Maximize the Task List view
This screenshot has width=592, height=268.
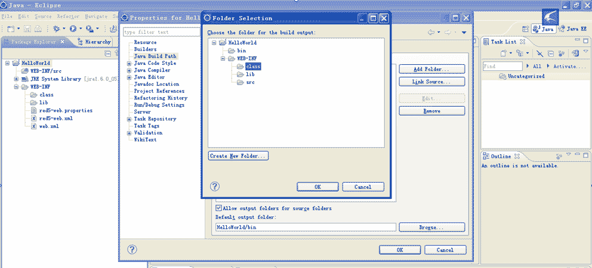pyautogui.click(x=586, y=40)
